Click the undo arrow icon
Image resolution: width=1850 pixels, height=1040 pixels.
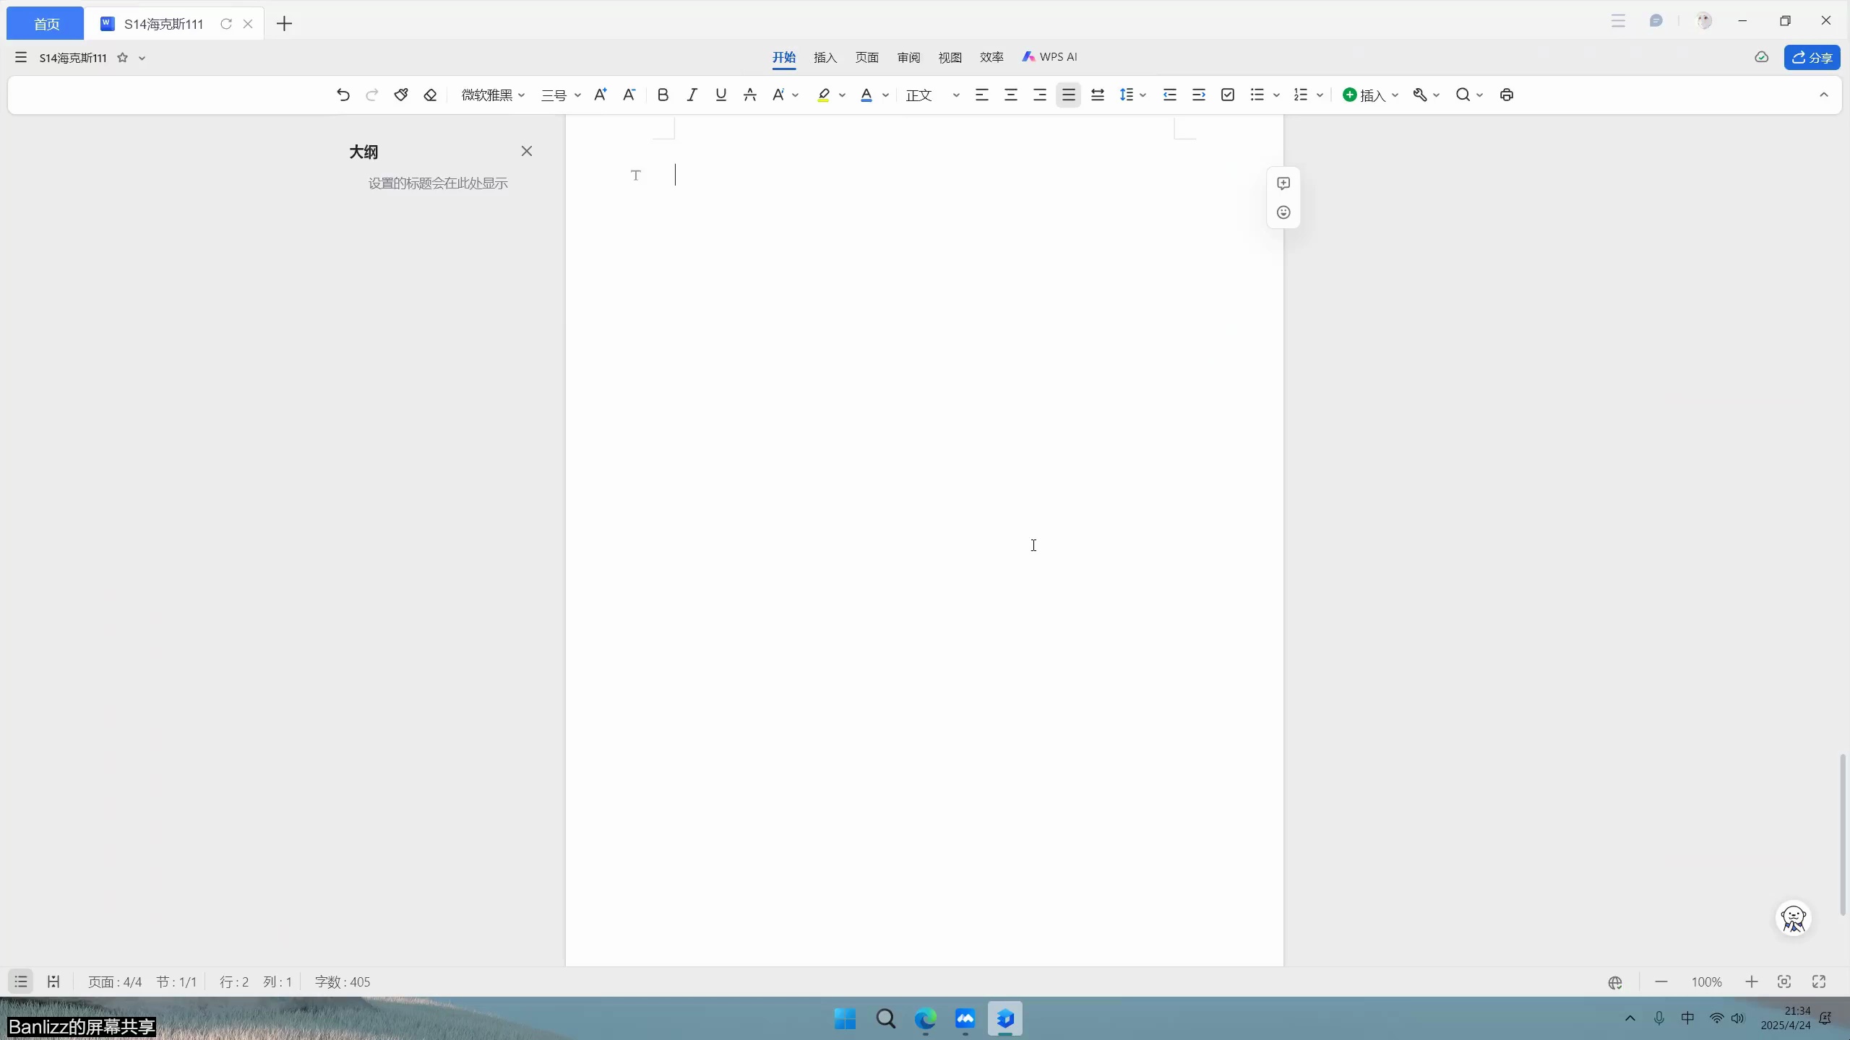click(x=343, y=95)
